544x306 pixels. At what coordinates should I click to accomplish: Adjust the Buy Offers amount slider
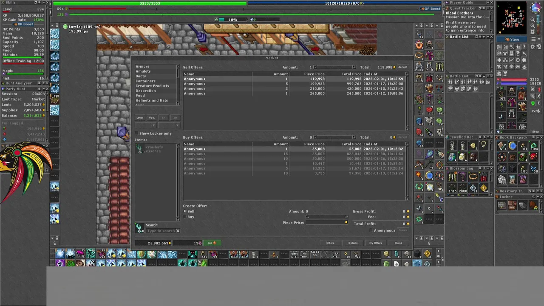pyautogui.click(x=334, y=137)
